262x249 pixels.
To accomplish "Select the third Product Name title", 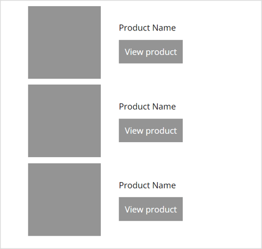I will pos(147,185).
